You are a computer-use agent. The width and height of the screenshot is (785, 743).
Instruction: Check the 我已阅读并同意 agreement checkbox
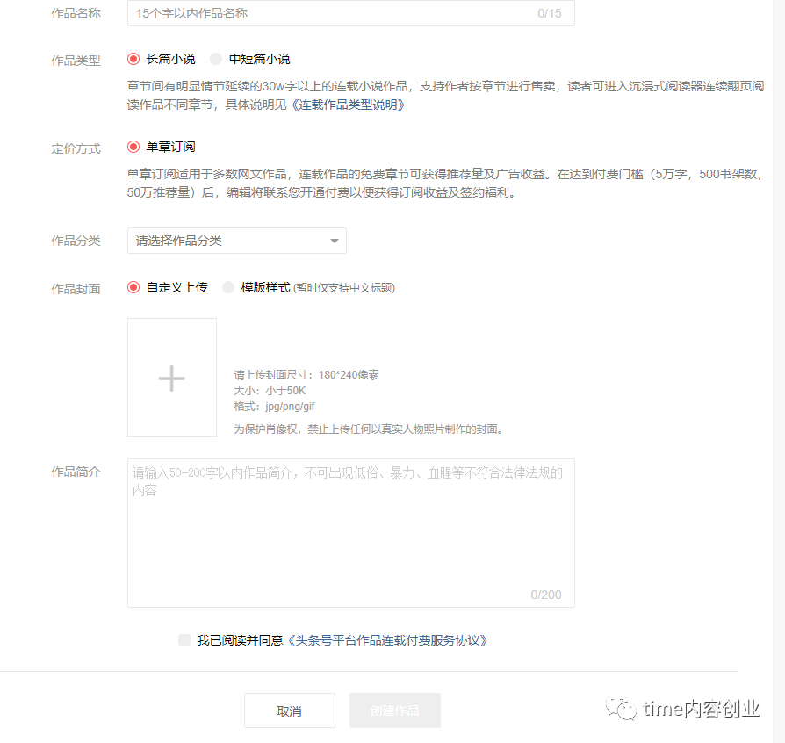click(x=184, y=640)
